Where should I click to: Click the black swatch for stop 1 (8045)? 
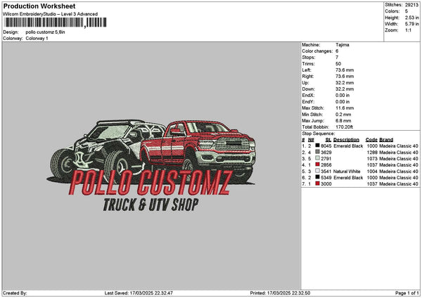(318, 145)
